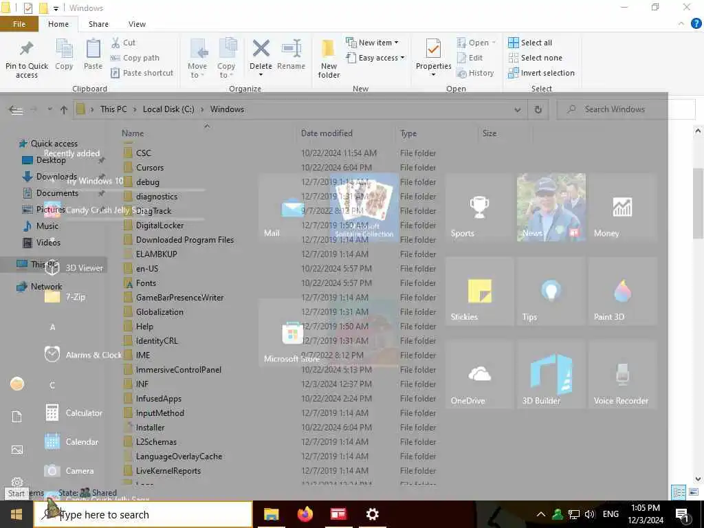
Task: Switch to the View tab
Action: tap(137, 24)
